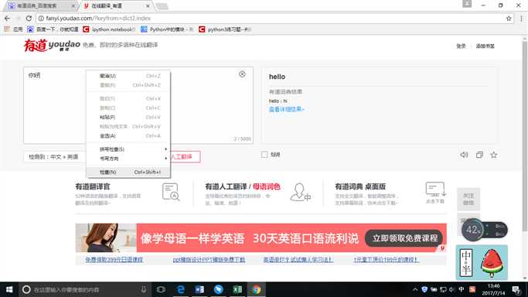
Task: Expand the 拼写检查(S) submenu
Action: 128,149
